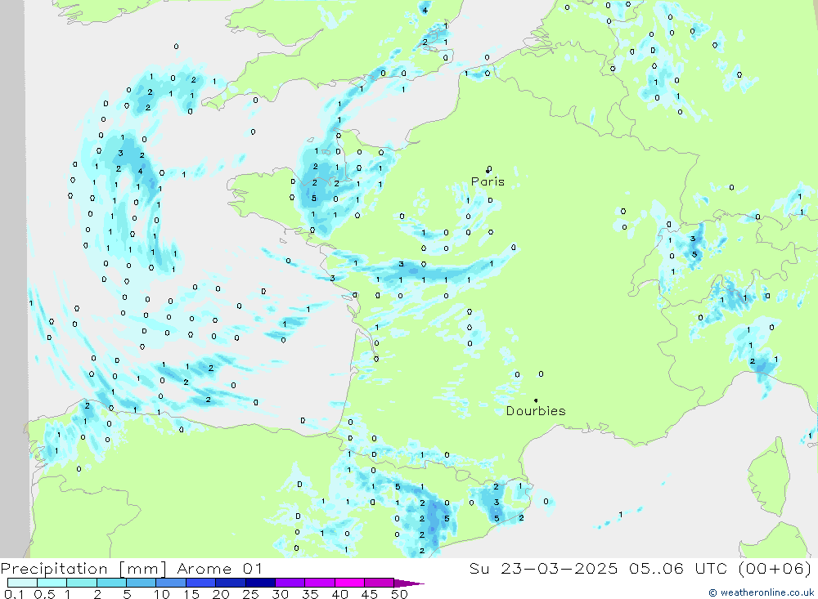Click the purple swatch between 30 and 35
The image size is (818, 599).
coord(290,583)
